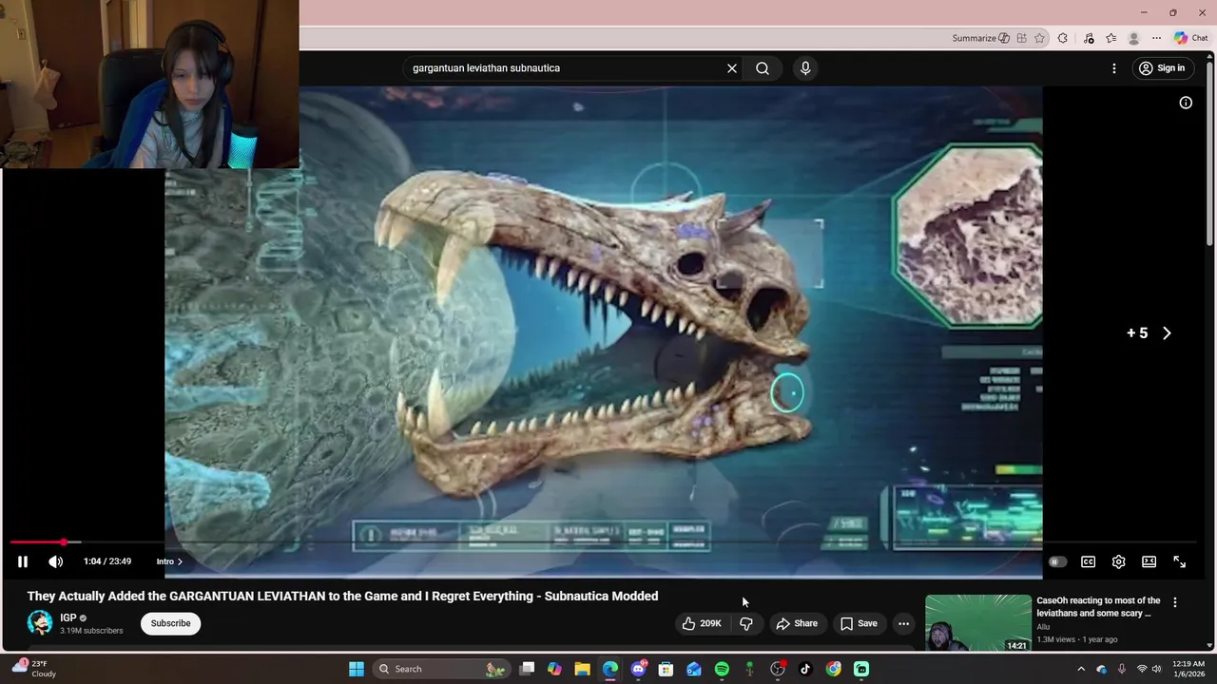Show video info card icon
This screenshot has width=1217, height=684.
[x=1186, y=103]
